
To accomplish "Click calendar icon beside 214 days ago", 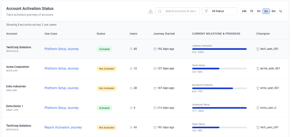I will tap(155, 108).
